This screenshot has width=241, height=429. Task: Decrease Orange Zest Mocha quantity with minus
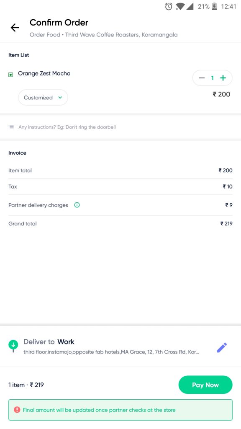click(x=202, y=78)
